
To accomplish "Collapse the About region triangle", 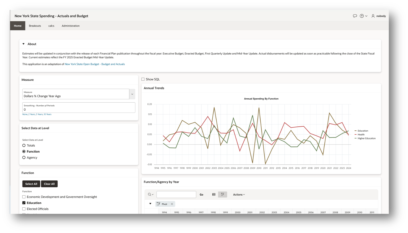I will (x=24, y=44).
